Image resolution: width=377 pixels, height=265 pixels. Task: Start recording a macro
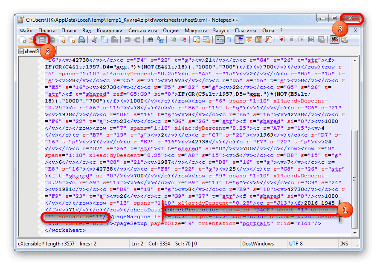pos(282,40)
